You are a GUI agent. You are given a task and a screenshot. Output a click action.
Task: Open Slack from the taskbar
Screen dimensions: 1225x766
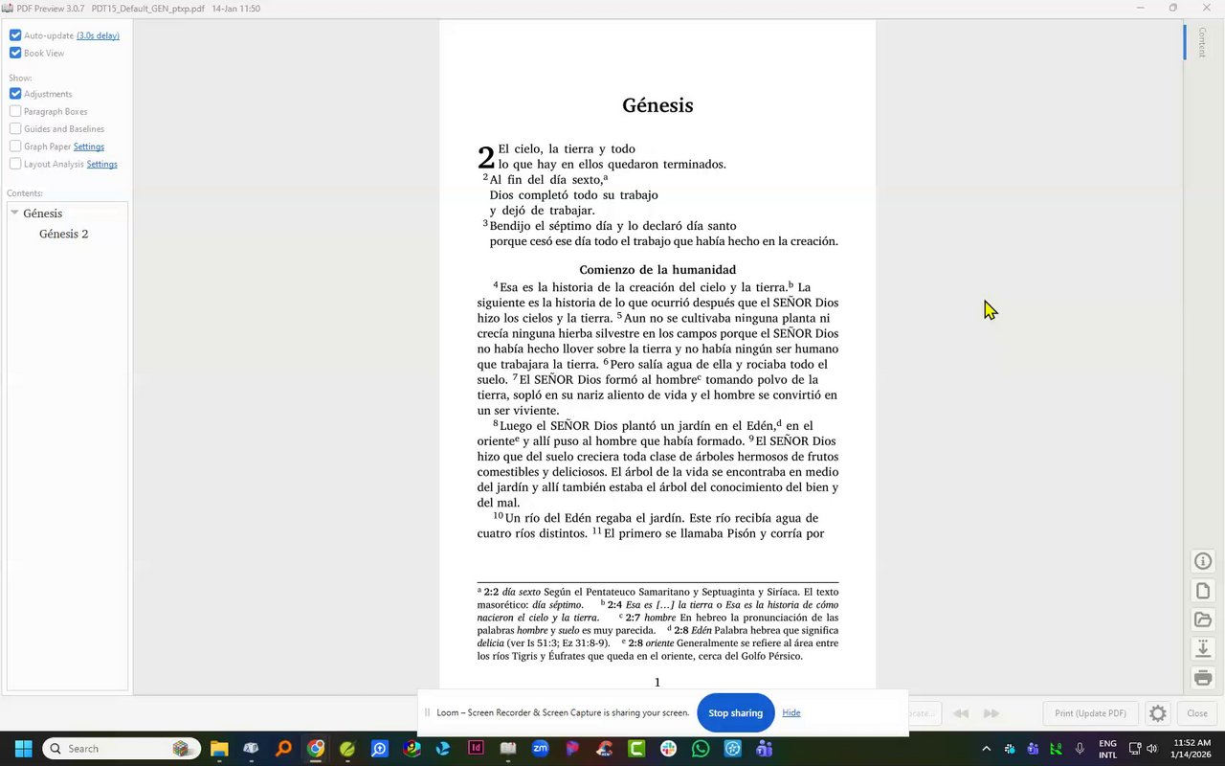pos(668,749)
